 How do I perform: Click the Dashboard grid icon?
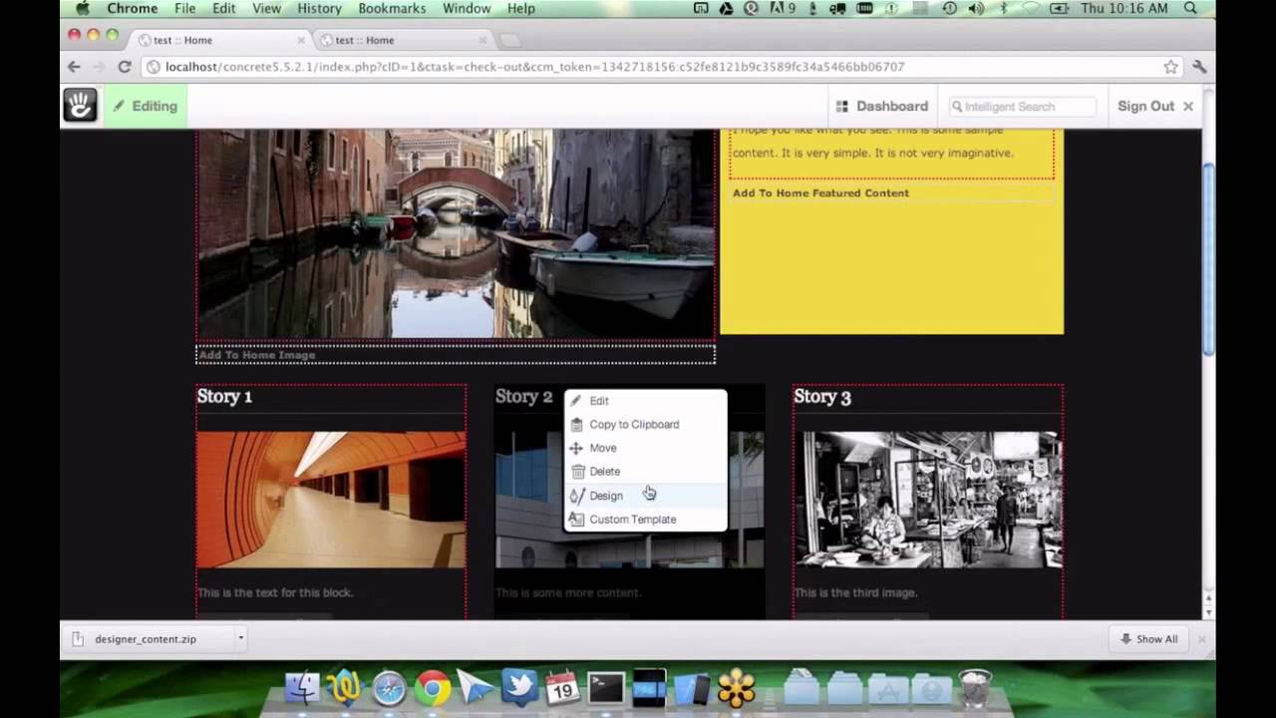coord(841,106)
